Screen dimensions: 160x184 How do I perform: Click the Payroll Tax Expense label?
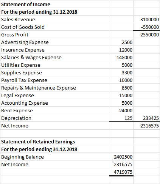[24, 80]
